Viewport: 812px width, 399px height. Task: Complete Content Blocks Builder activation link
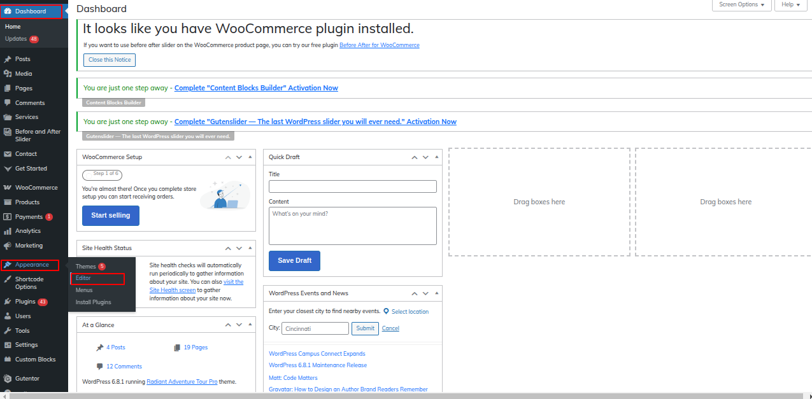[256, 88]
